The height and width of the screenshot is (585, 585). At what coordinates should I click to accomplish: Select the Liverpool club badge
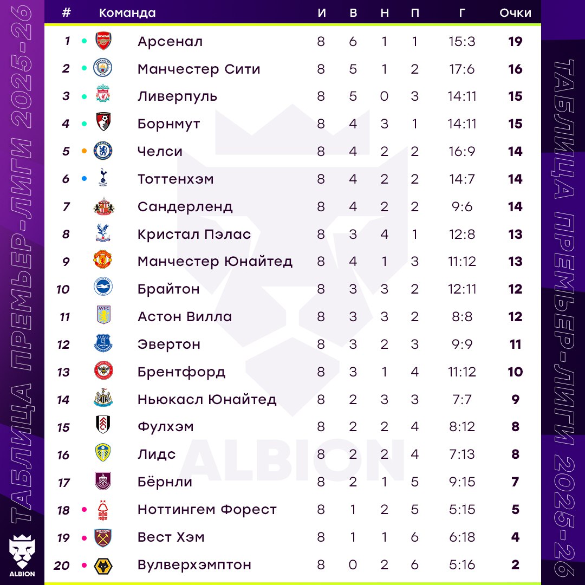click(103, 96)
